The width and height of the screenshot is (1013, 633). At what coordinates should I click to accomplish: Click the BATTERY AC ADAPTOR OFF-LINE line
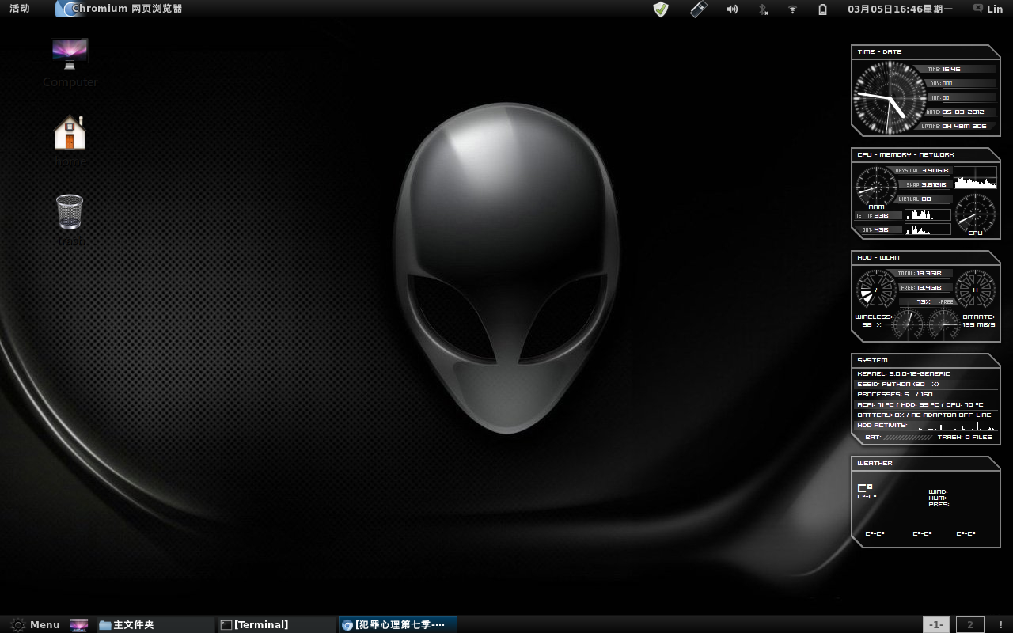point(924,415)
